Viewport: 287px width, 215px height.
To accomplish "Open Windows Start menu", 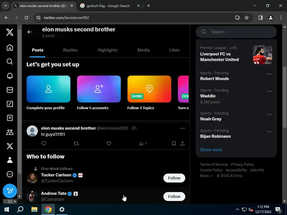I will point(7,209).
